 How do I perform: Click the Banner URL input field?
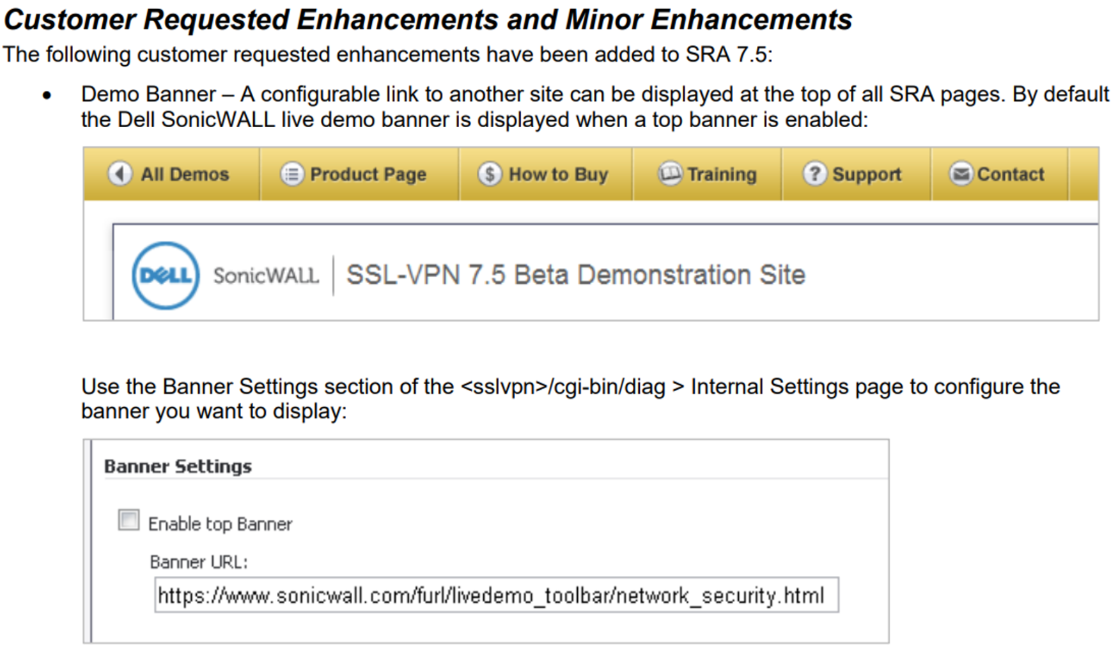[x=497, y=596]
